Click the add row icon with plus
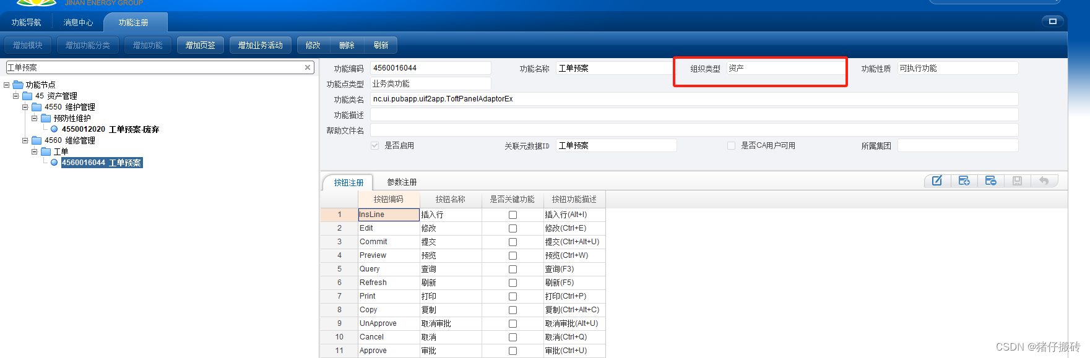 pyautogui.click(x=964, y=181)
